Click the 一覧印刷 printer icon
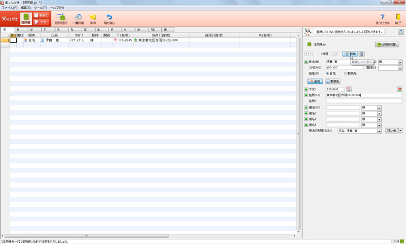This screenshot has height=244, width=406. 78,18
